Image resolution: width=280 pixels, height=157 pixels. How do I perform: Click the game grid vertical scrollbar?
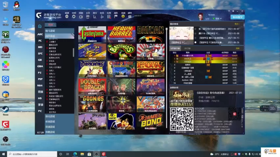coord(167,77)
